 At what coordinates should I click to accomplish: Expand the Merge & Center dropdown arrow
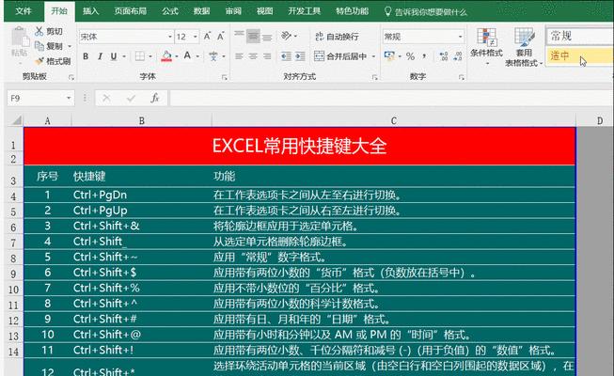[373, 56]
